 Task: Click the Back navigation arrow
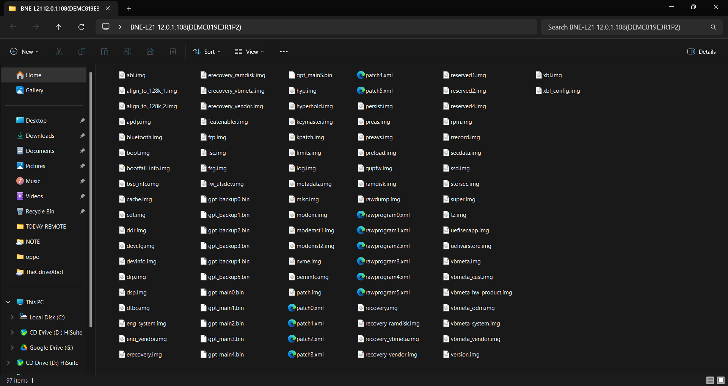[13, 27]
